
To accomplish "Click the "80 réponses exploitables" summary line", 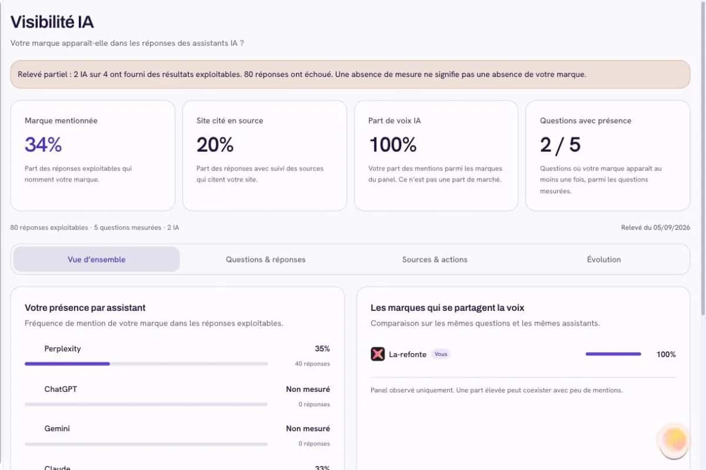I will [95, 227].
